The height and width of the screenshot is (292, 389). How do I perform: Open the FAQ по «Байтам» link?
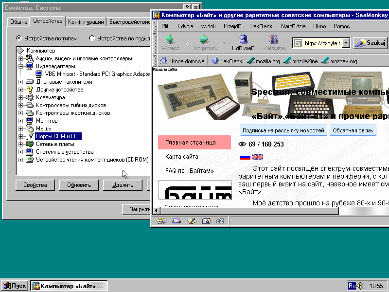(189, 171)
